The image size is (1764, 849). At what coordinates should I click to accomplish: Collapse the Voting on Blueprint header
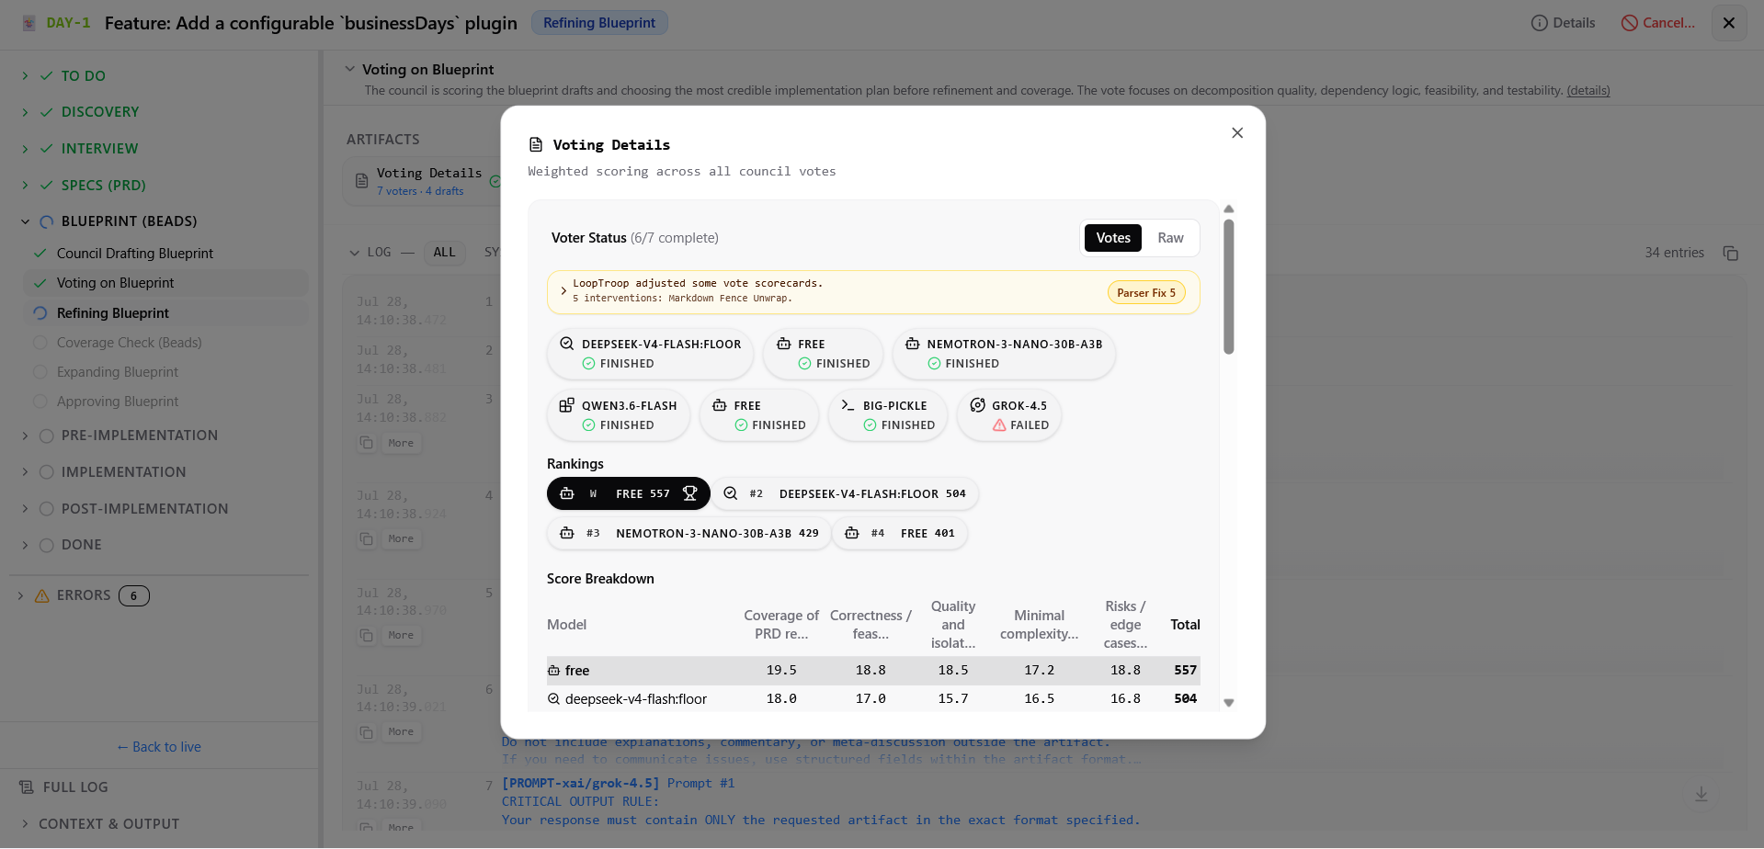(x=349, y=69)
